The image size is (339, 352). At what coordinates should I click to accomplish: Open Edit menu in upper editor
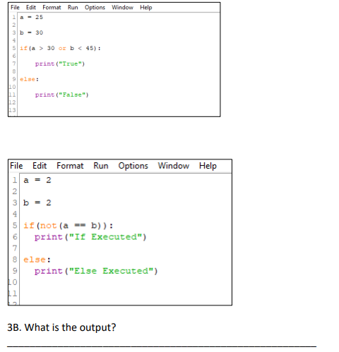tap(31, 8)
